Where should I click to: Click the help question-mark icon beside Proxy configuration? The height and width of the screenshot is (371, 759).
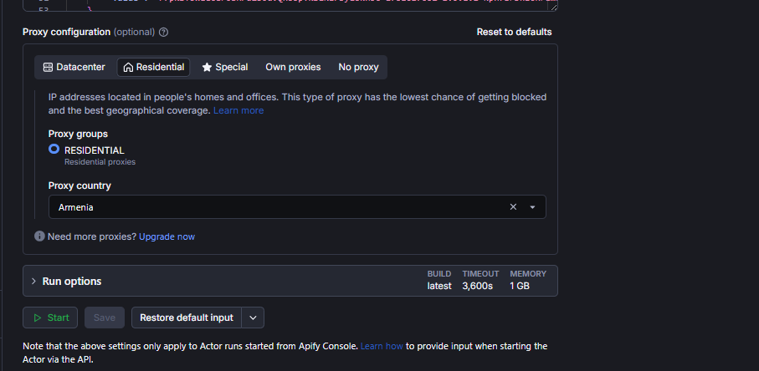(164, 33)
